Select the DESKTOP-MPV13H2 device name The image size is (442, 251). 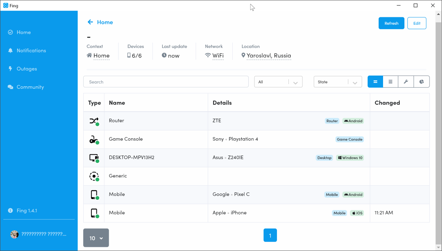click(x=131, y=157)
